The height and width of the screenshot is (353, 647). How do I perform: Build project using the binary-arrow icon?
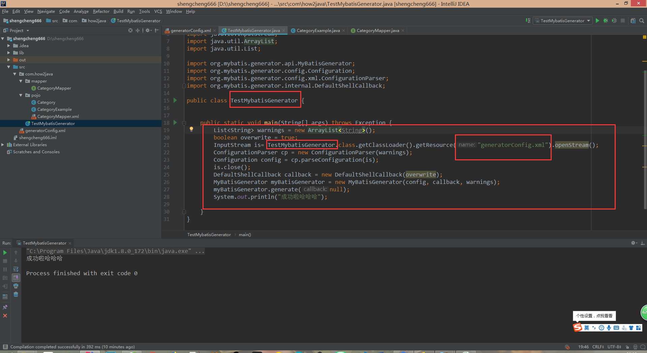point(528,21)
